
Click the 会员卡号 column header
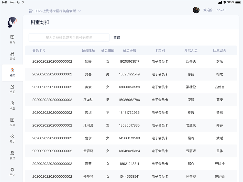coord(39,50)
